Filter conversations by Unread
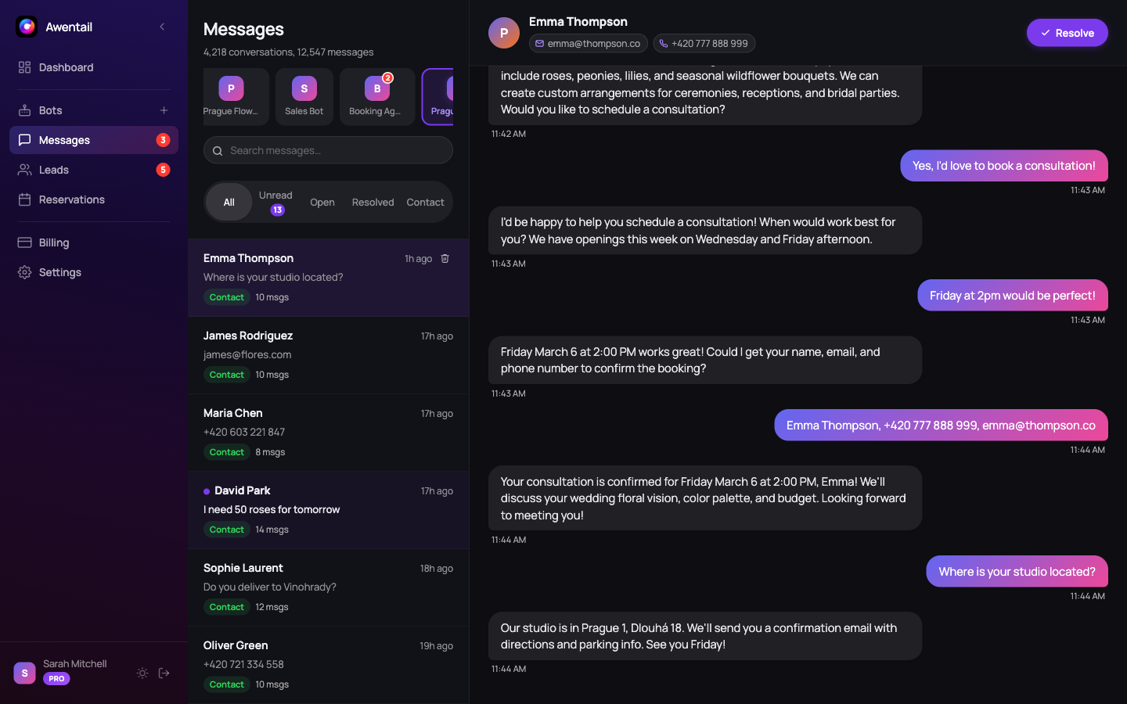This screenshot has height=704, width=1127. 275,201
